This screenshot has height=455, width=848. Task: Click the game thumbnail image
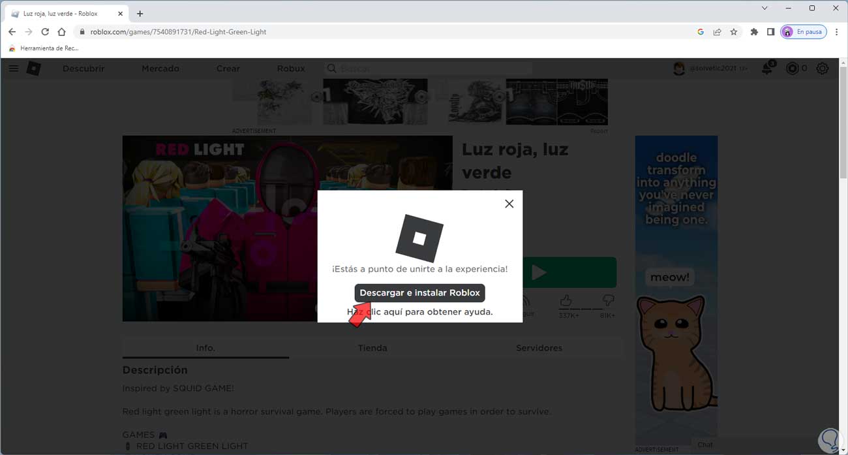click(x=287, y=228)
